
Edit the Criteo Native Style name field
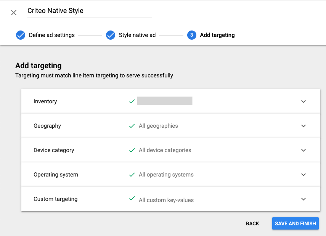point(89,11)
